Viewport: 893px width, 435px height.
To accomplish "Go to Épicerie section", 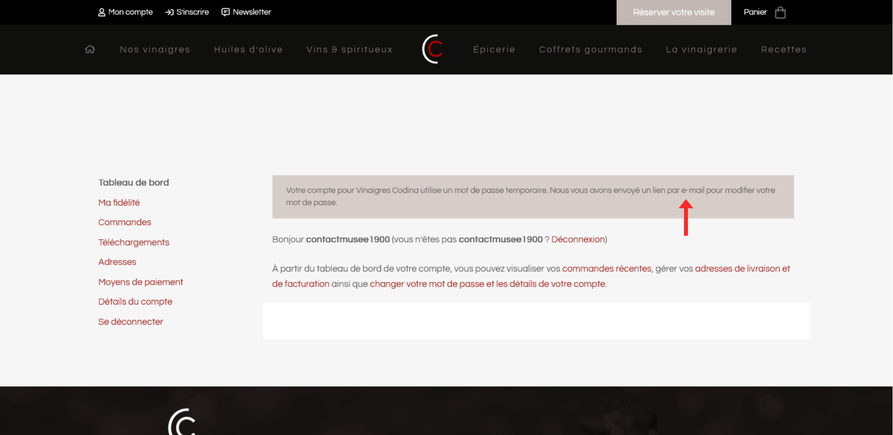I will pyautogui.click(x=494, y=50).
